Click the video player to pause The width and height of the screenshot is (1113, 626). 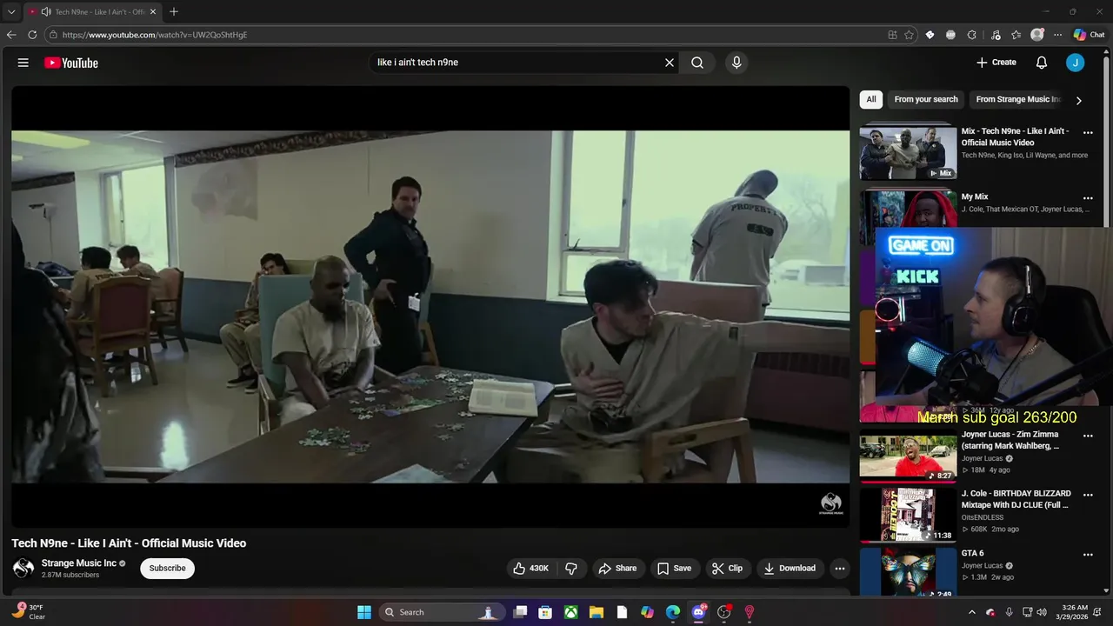(x=430, y=306)
